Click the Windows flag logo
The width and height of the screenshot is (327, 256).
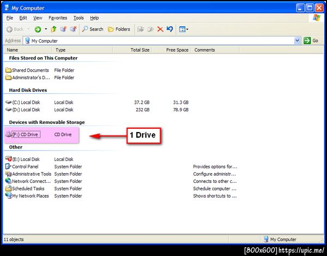click(x=316, y=18)
